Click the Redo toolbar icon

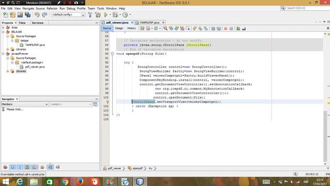(x=44, y=15)
